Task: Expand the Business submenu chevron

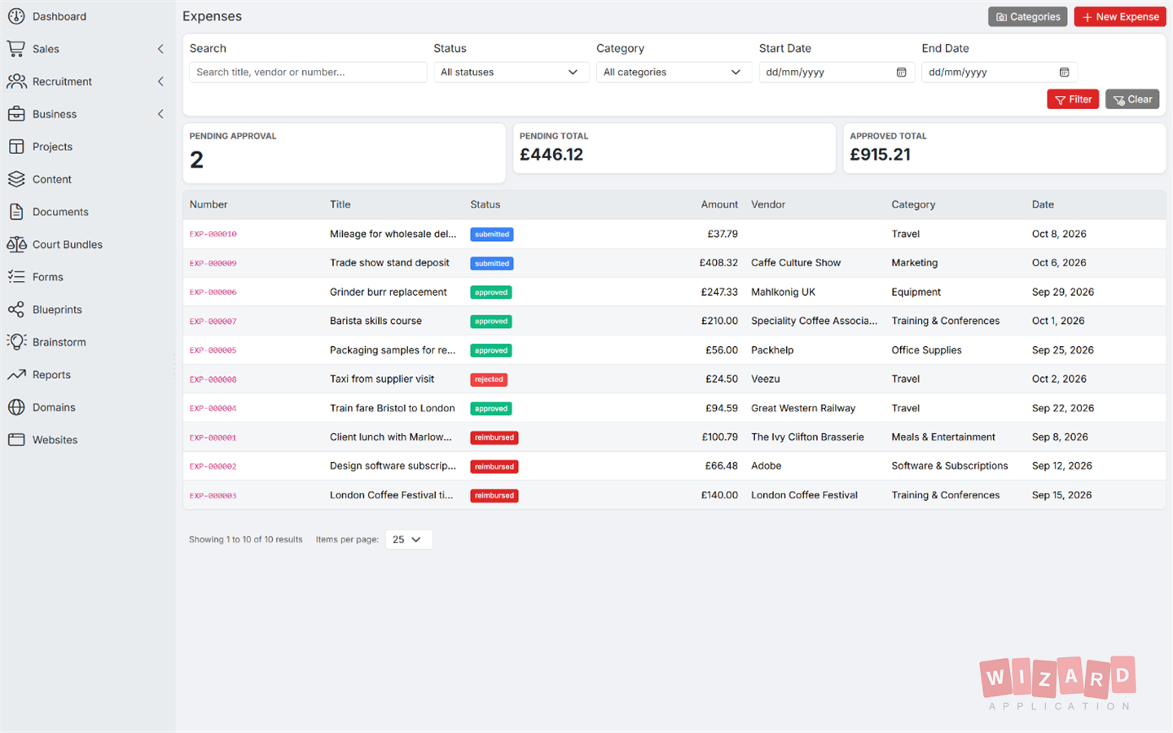Action: click(160, 114)
